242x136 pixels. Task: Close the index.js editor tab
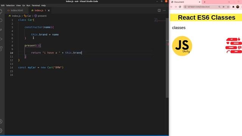pos(49,11)
